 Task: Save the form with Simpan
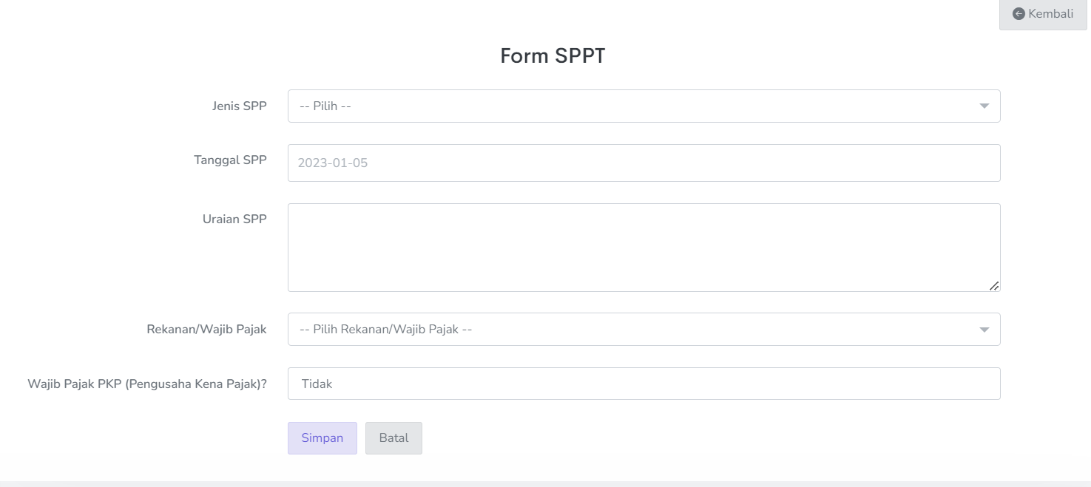pos(322,438)
